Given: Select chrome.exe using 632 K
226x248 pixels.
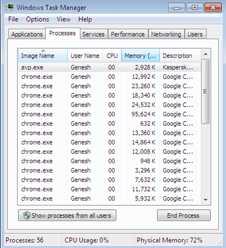Looking at the screenshot, I should coord(109,123).
